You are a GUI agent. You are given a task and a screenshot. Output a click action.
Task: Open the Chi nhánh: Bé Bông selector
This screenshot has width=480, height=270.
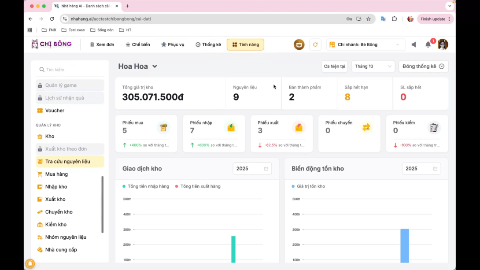pos(365,44)
